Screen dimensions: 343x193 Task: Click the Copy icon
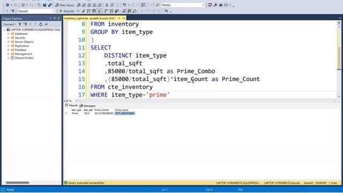coord(112,5)
